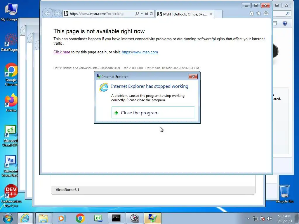Viewport: 299px width, 224px height.
Task: Click the 'Click here' retry link
Action: click(x=62, y=52)
